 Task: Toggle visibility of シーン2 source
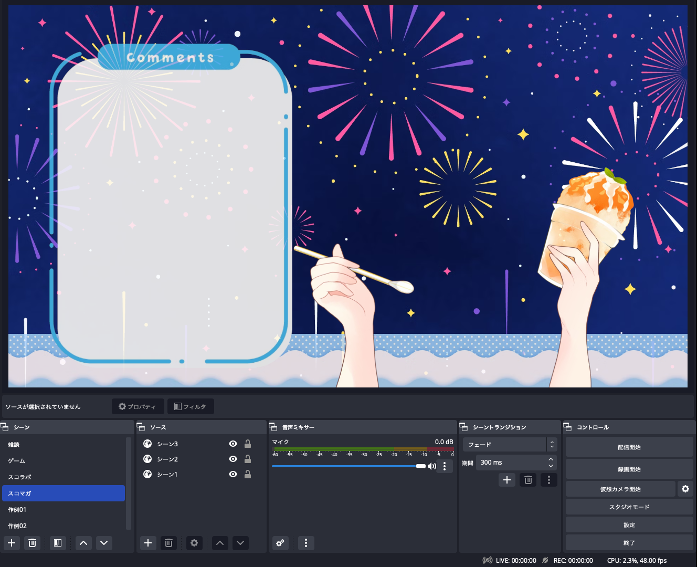pyautogui.click(x=233, y=459)
